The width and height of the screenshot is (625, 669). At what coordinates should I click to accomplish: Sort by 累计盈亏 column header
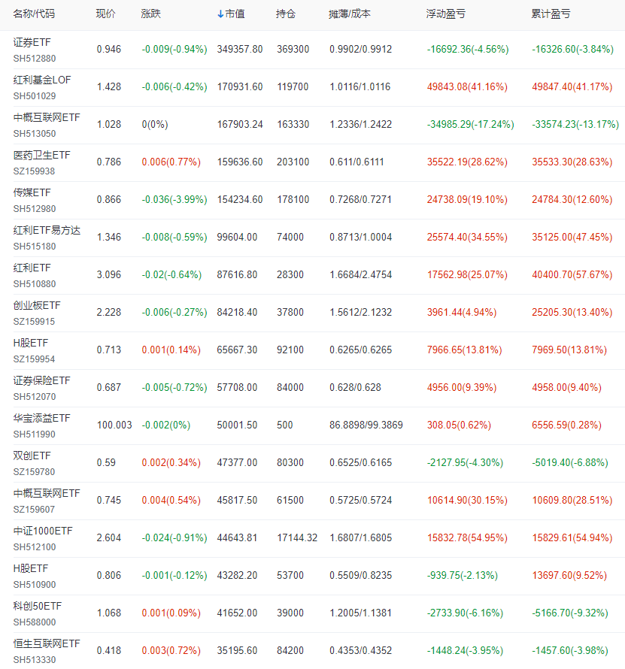click(551, 14)
